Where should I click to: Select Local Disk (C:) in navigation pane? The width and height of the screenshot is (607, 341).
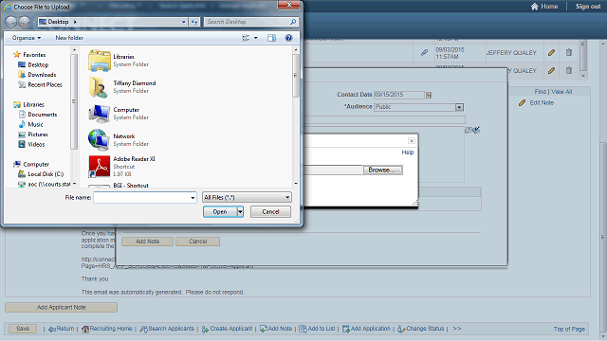46,174
